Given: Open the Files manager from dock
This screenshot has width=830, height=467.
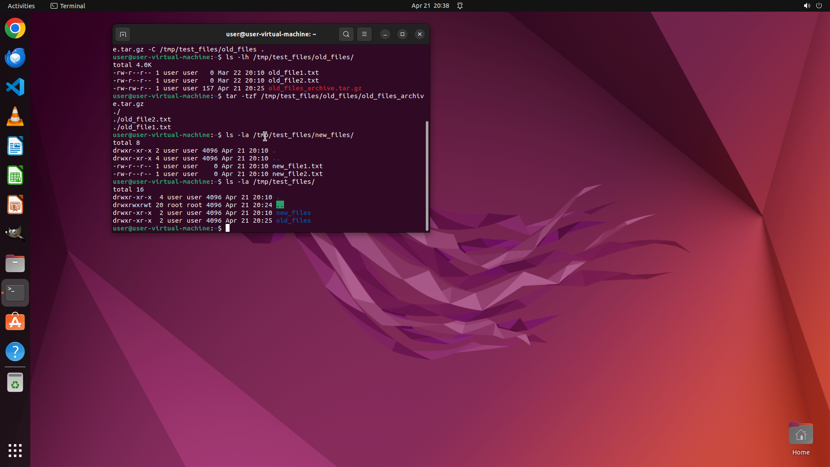Looking at the screenshot, I should (x=15, y=263).
